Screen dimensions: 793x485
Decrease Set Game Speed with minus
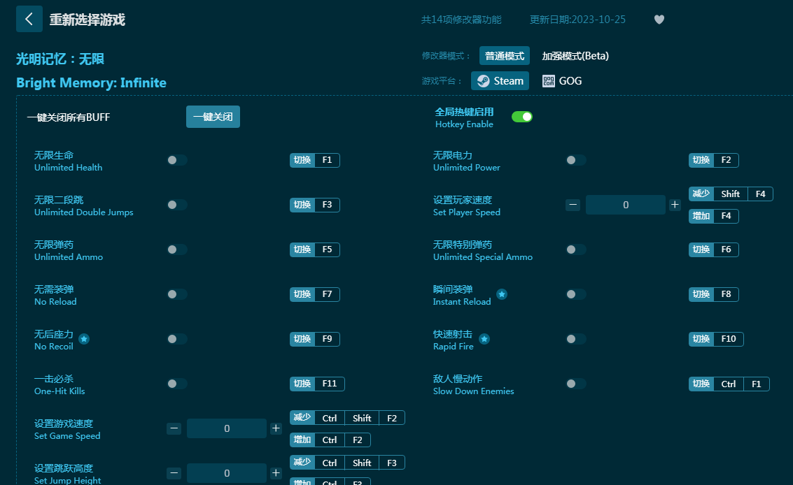coord(174,428)
